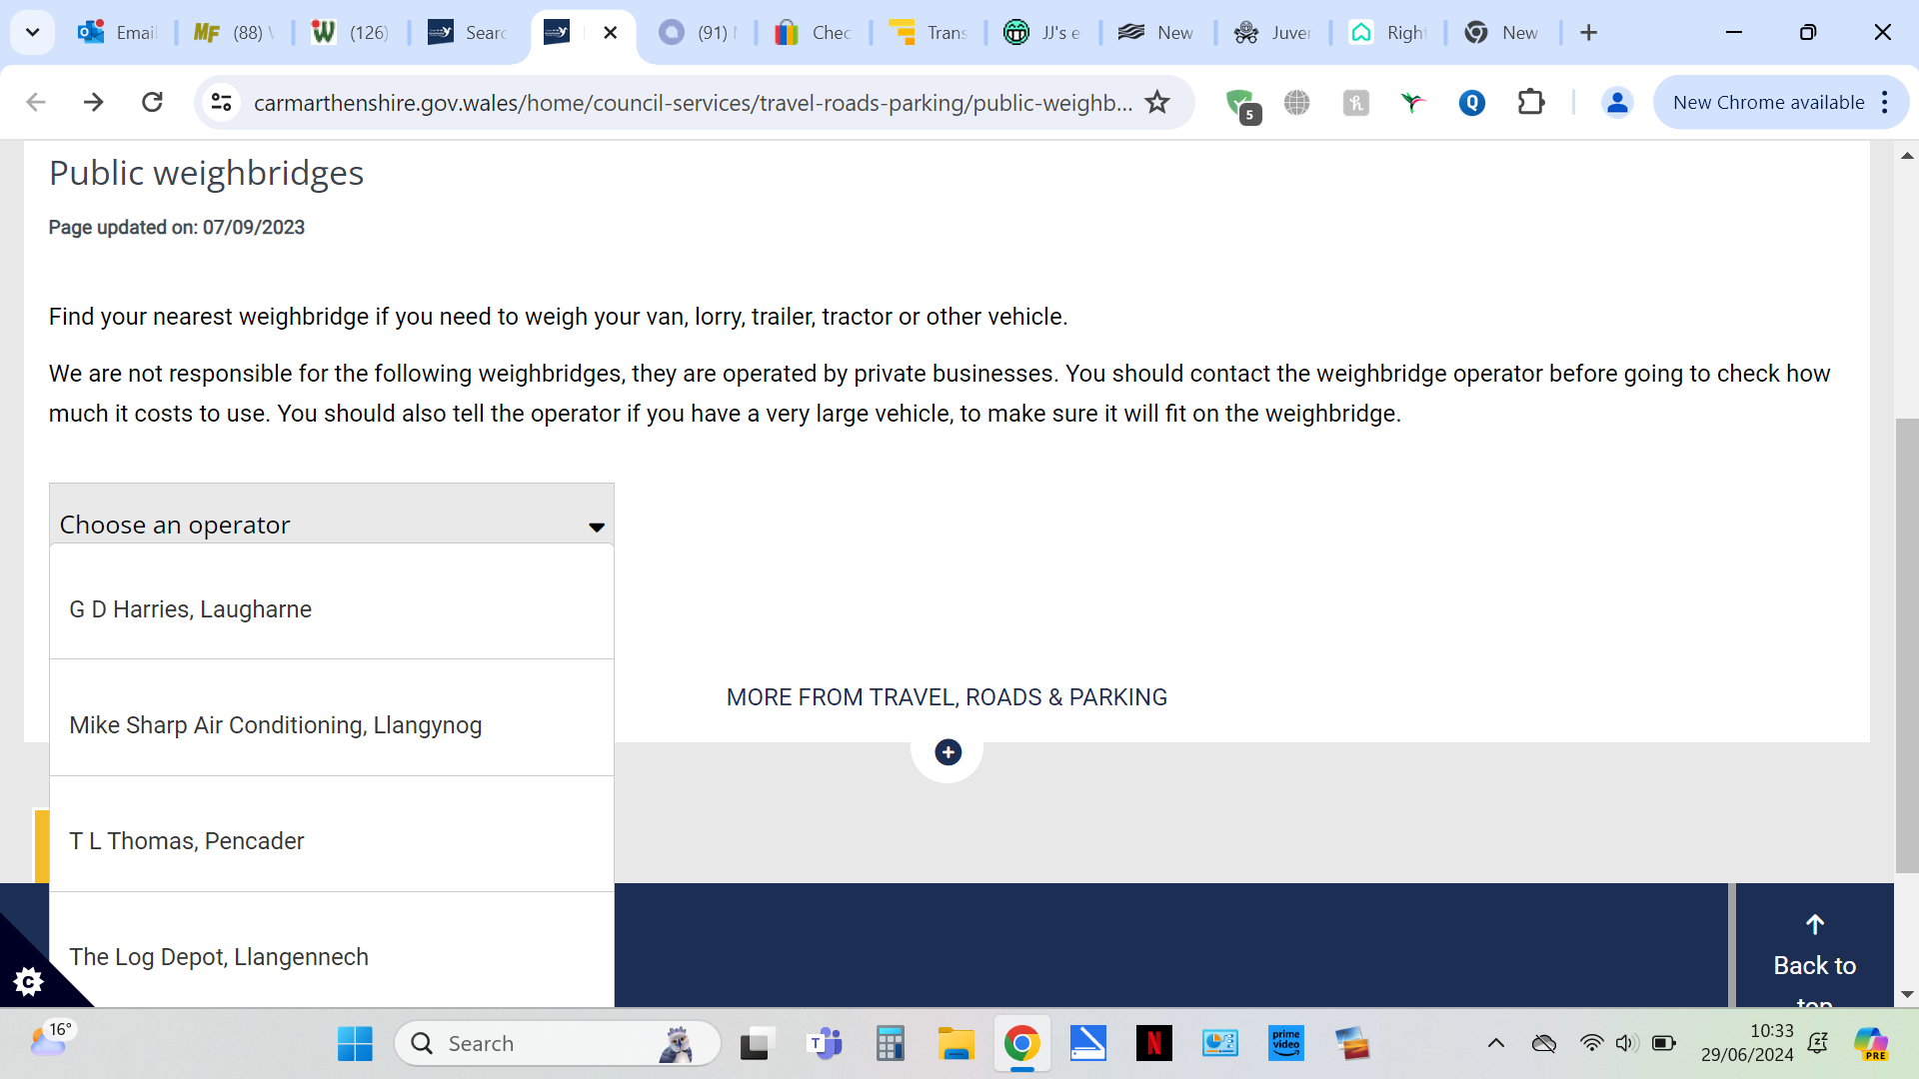Open the Extensions puzzle piece menu

click(x=1530, y=102)
